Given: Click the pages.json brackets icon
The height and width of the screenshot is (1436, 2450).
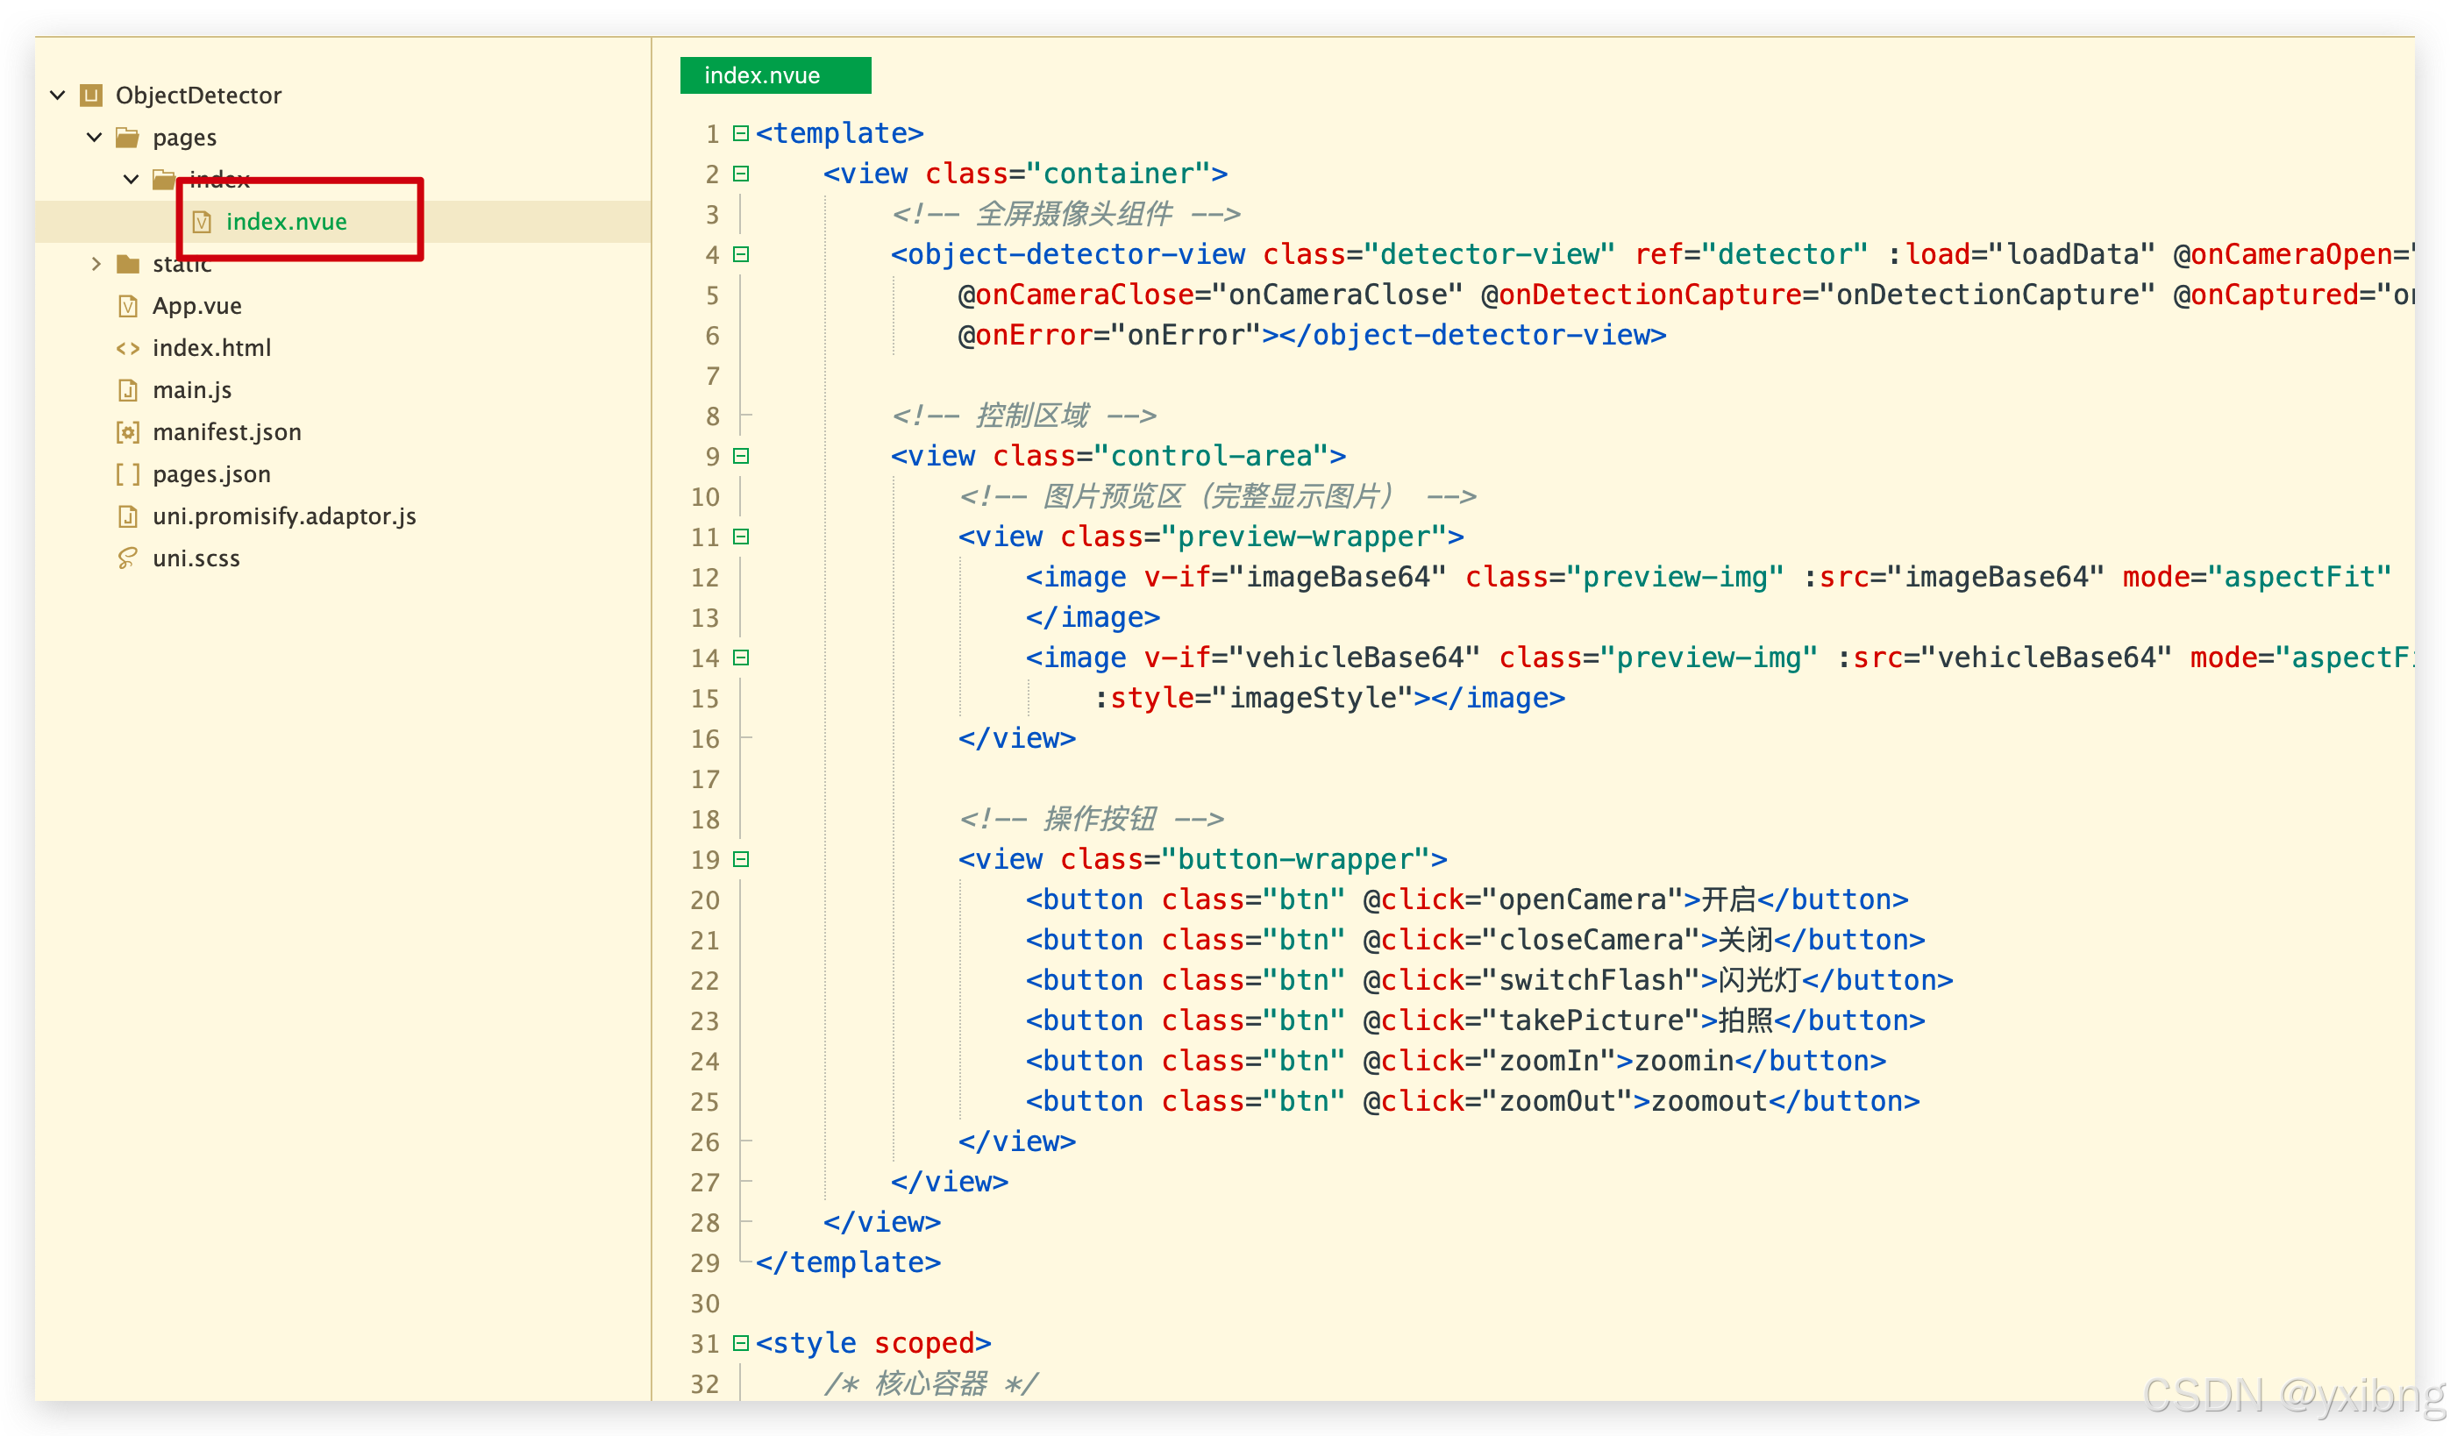Looking at the screenshot, I should pyautogui.click(x=127, y=474).
